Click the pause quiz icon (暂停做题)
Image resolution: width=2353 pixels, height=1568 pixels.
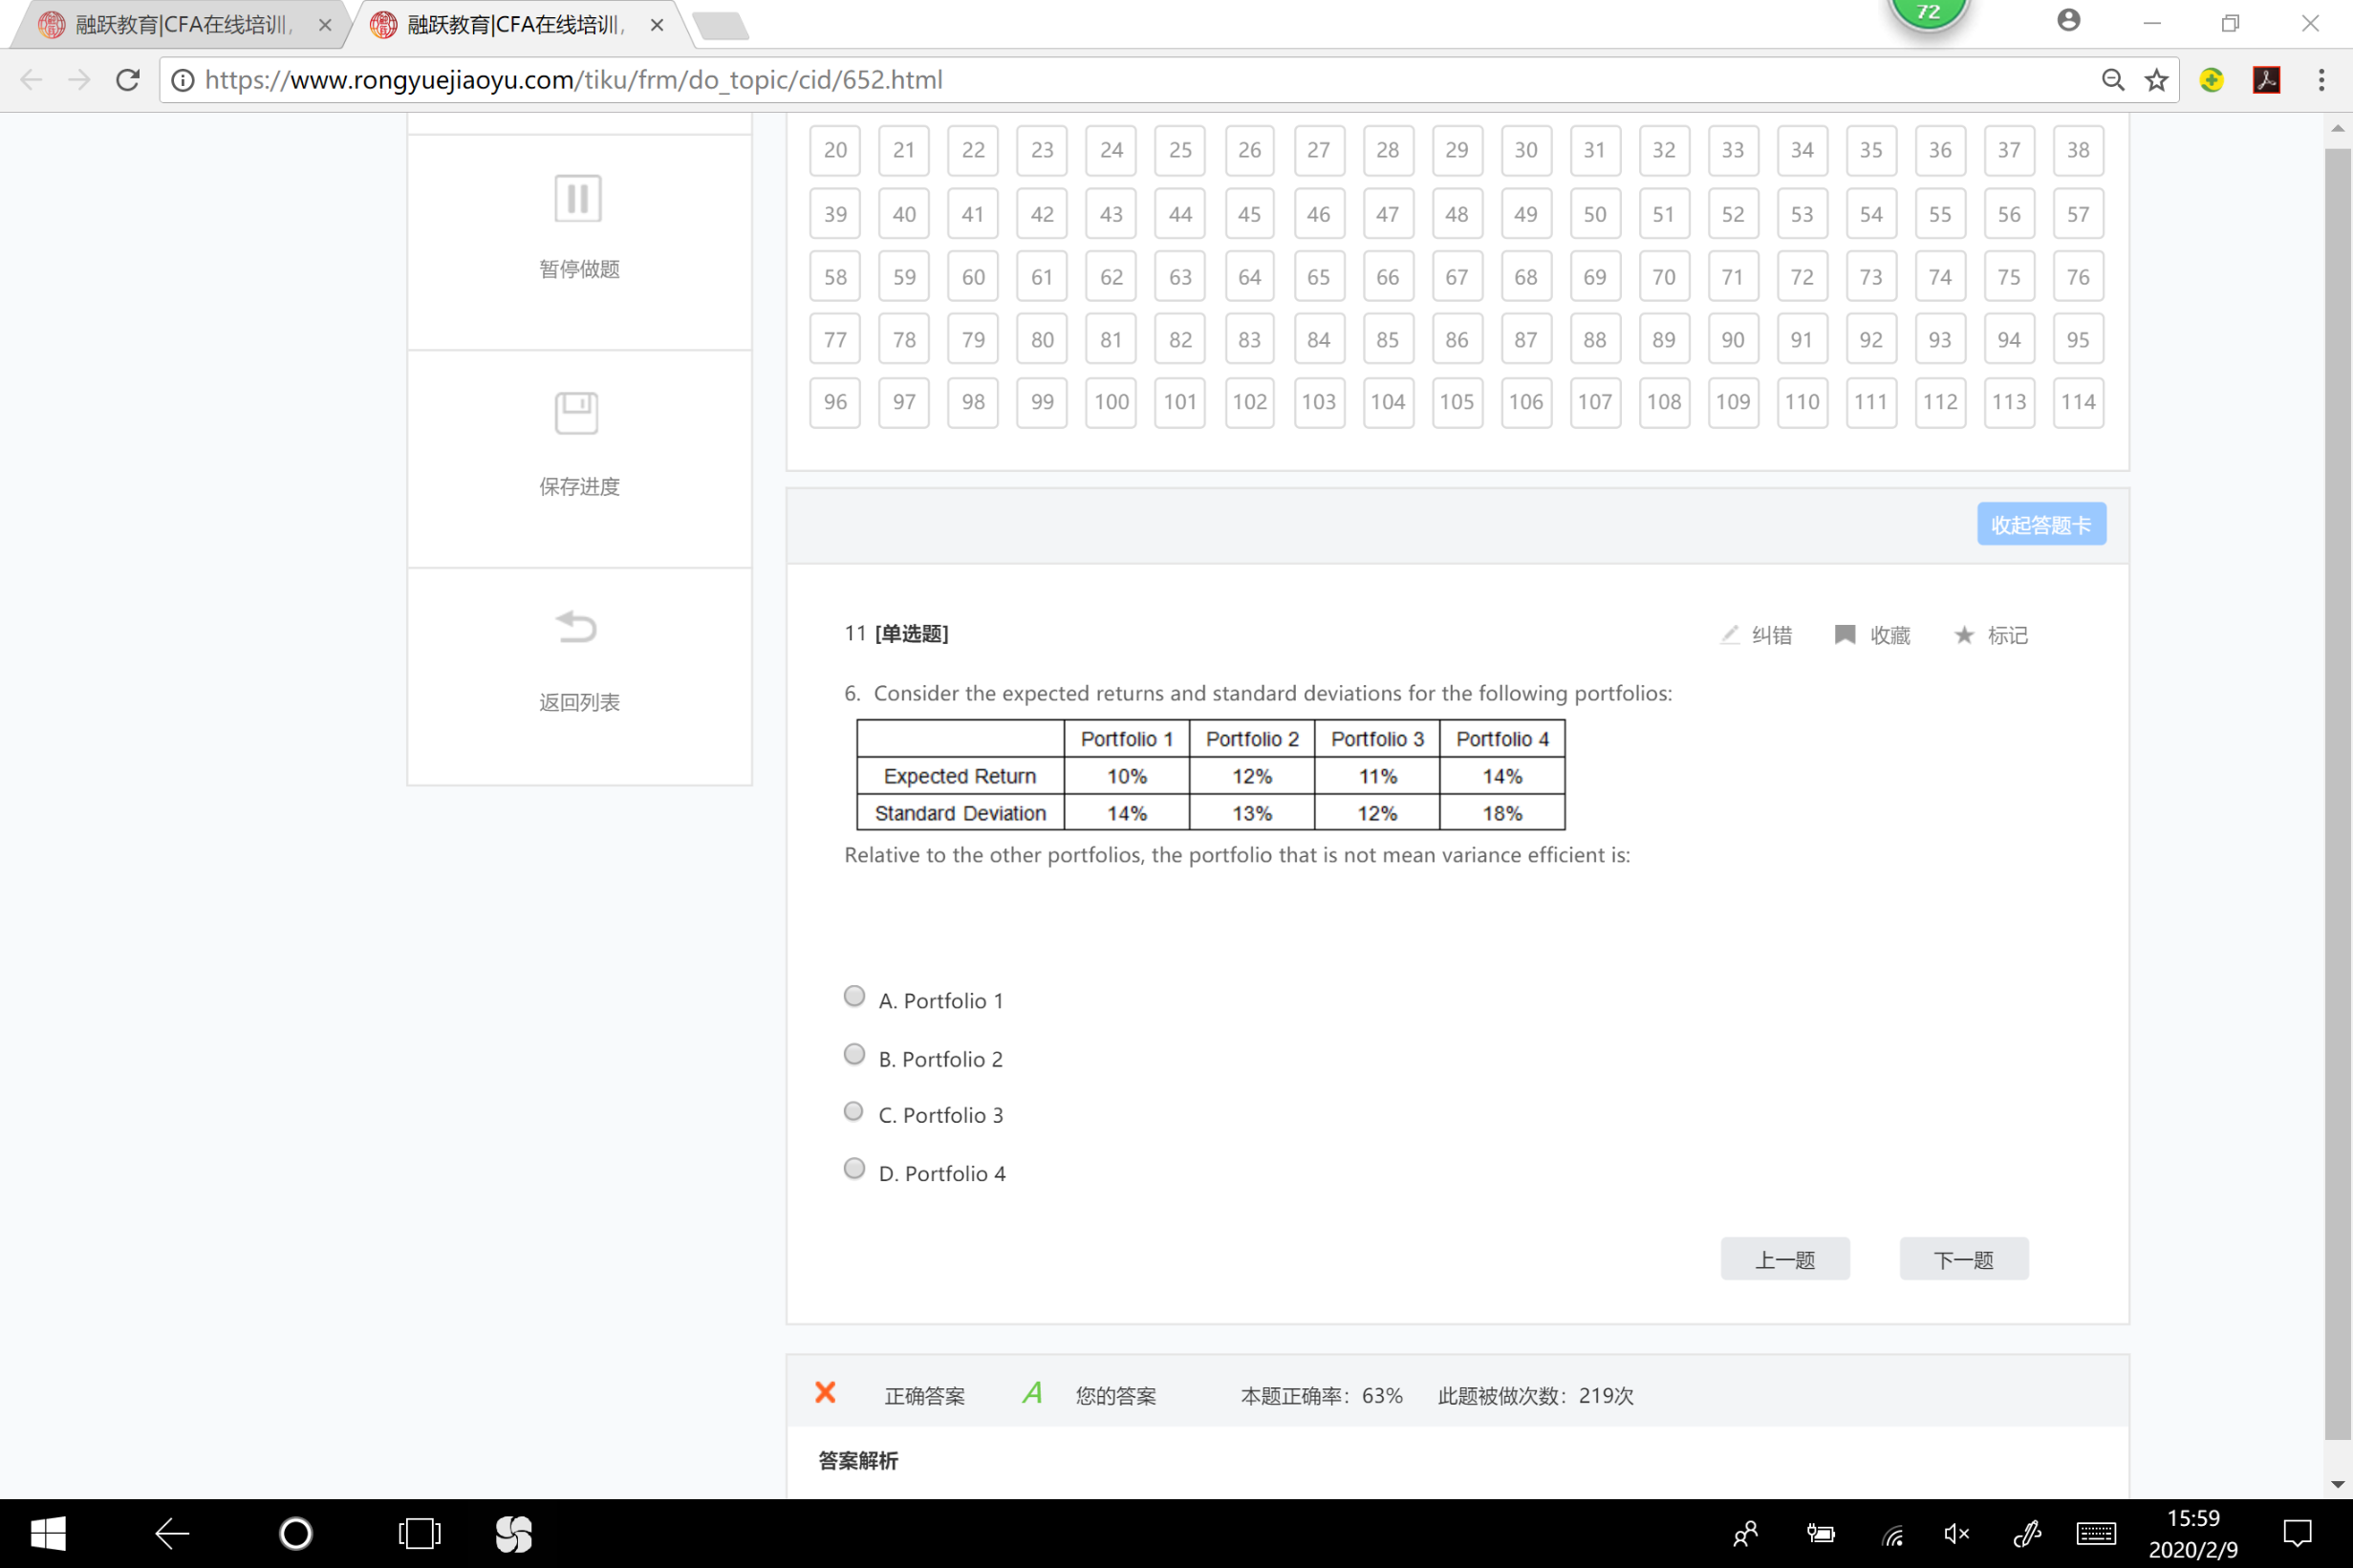pos(577,199)
